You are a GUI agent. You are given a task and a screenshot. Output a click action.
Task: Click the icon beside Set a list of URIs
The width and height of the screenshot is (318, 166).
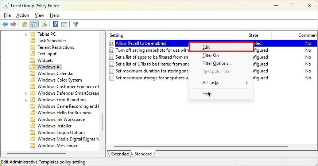click(x=112, y=64)
